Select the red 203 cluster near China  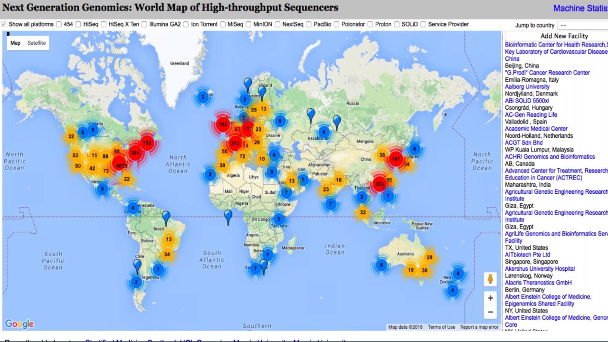[x=379, y=184]
